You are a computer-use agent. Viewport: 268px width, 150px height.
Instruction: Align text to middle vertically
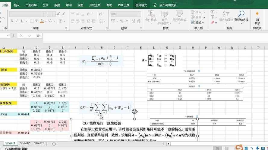(77, 13)
